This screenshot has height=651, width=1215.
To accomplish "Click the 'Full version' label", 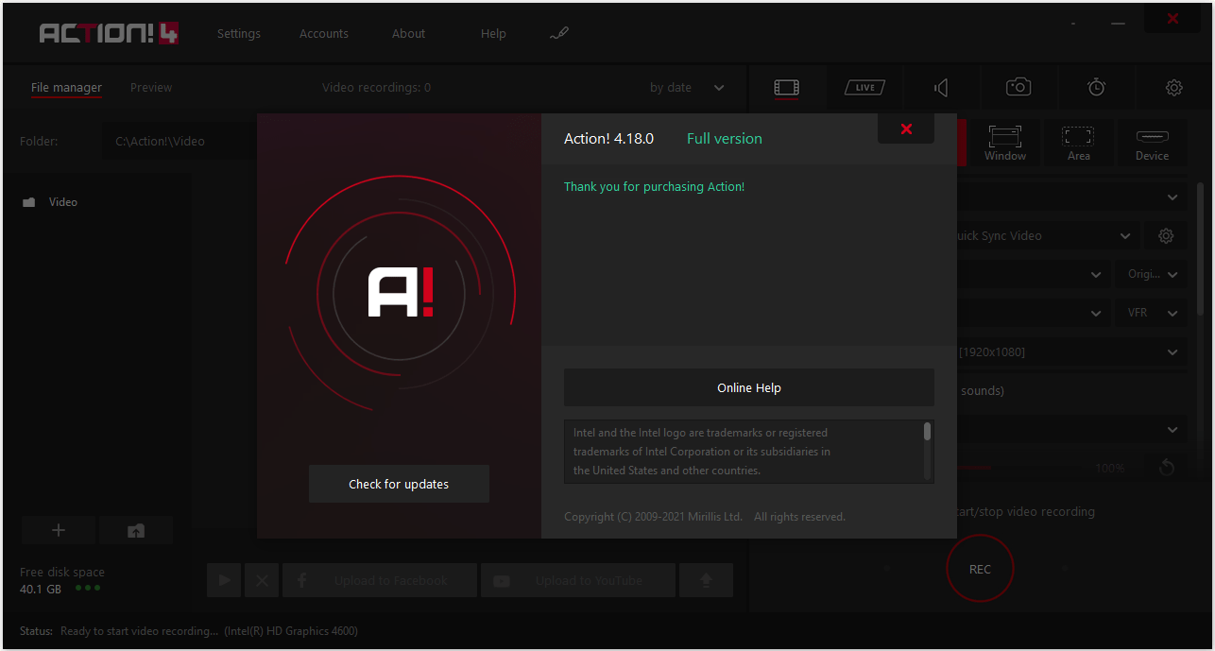I will point(724,138).
